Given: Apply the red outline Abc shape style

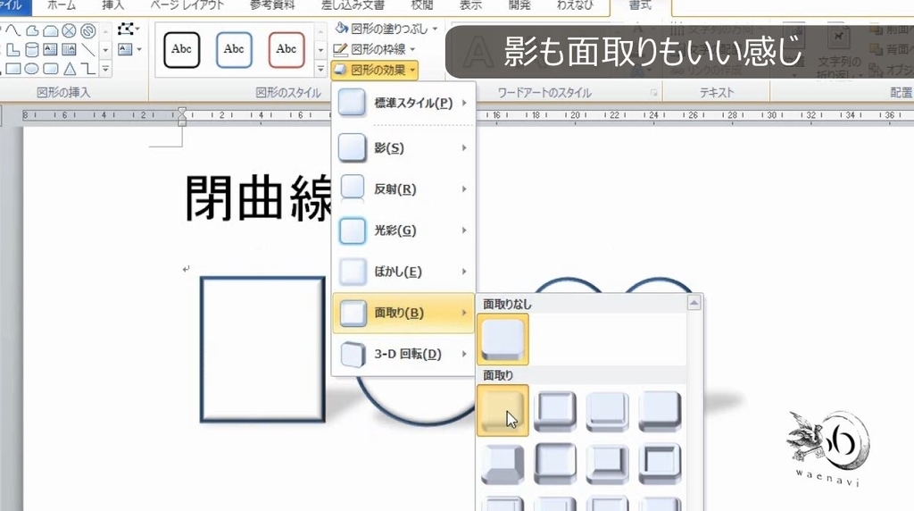Looking at the screenshot, I should tap(287, 50).
